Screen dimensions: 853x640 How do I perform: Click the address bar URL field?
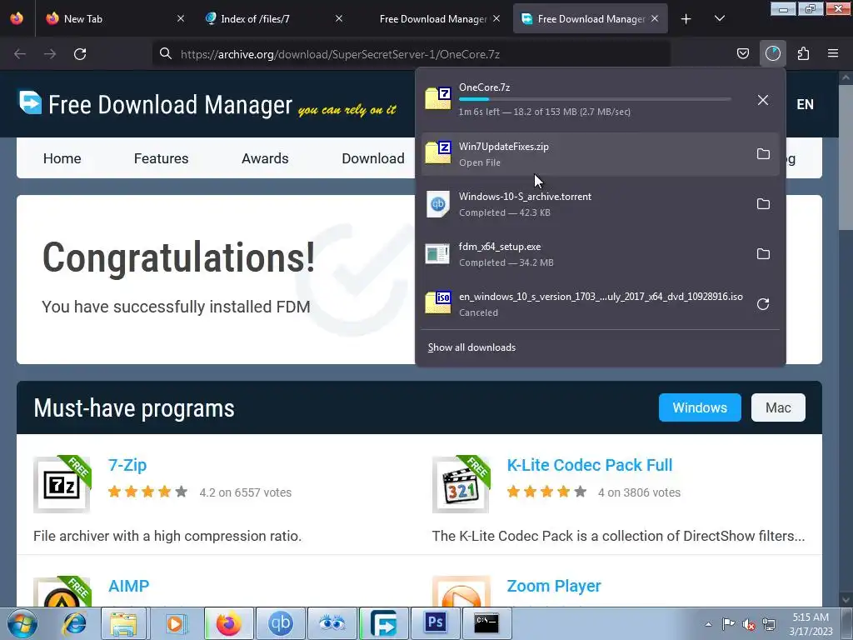[412, 54]
